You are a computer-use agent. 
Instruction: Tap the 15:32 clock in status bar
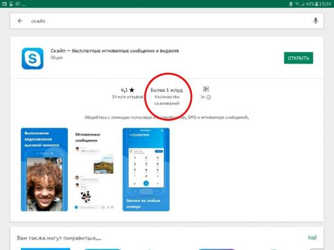pos(325,4)
